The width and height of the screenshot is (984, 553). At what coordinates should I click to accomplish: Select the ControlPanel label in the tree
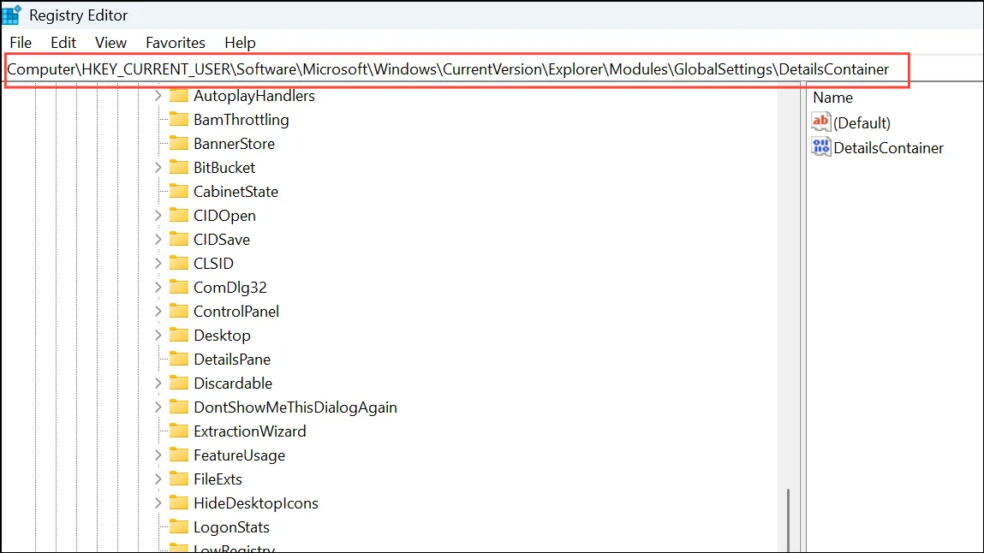pyautogui.click(x=236, y=311)
